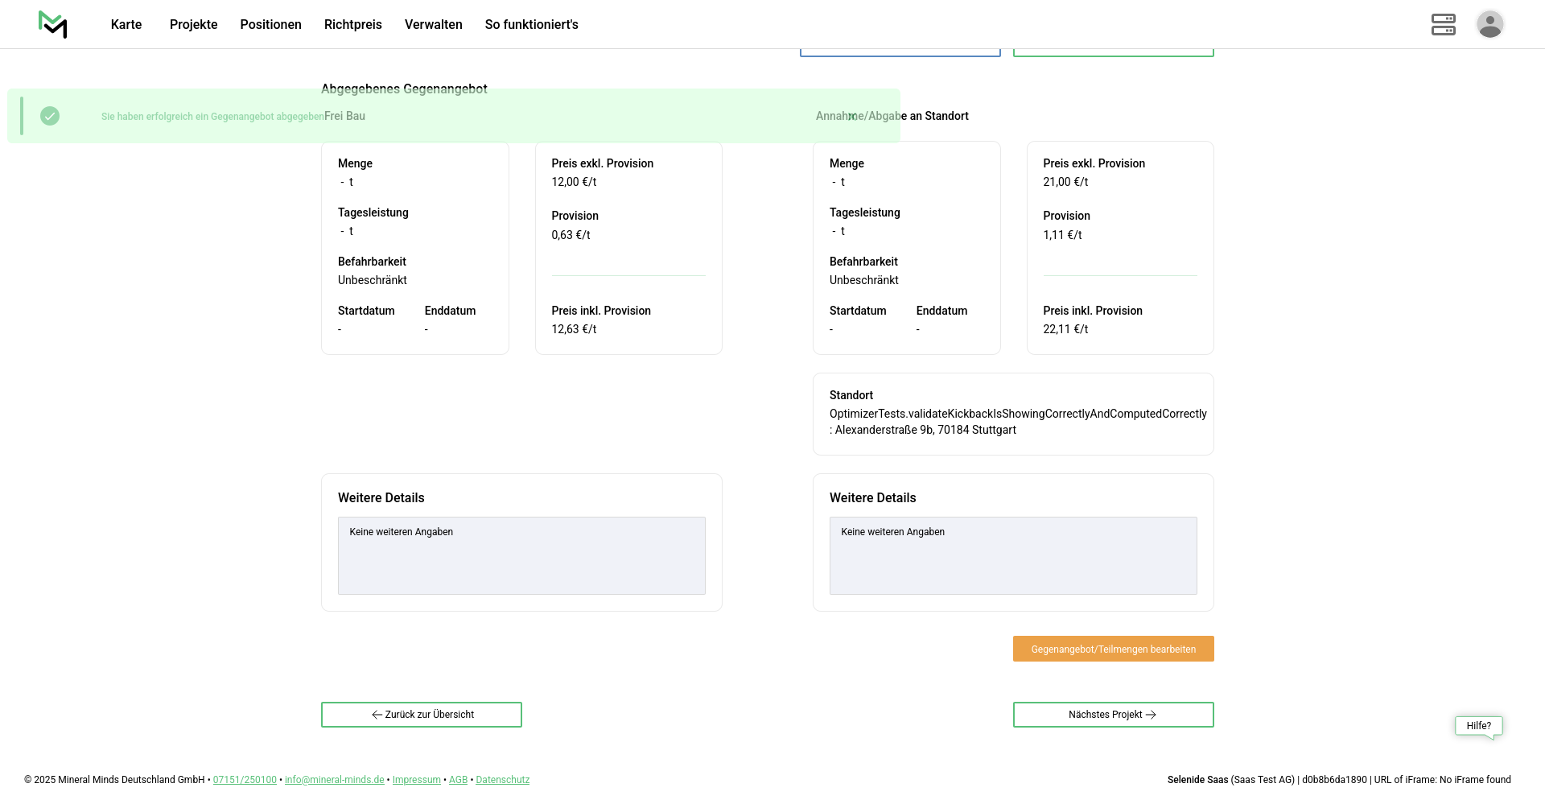Click the phone number link 07151/250100

245,780
